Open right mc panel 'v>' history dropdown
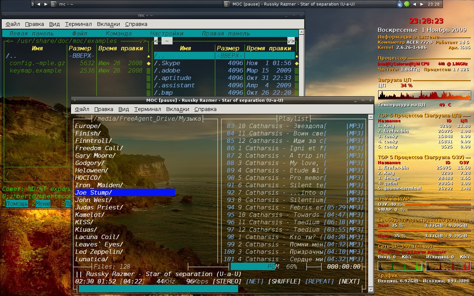Screen dimensions: 474x296 (291, 41)
